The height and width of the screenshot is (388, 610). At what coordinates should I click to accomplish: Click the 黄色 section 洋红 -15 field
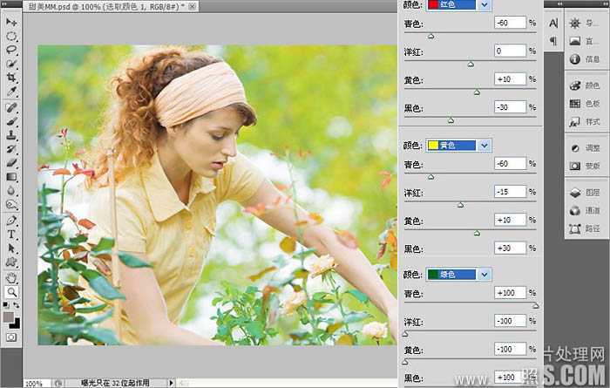click(510, 192)
